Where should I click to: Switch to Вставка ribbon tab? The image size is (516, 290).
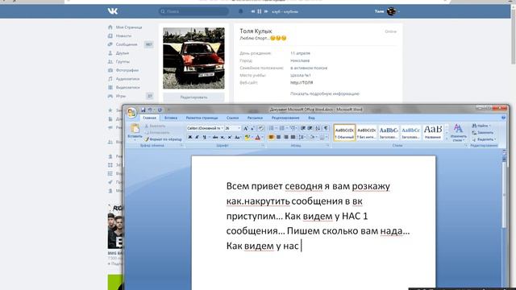171,118
